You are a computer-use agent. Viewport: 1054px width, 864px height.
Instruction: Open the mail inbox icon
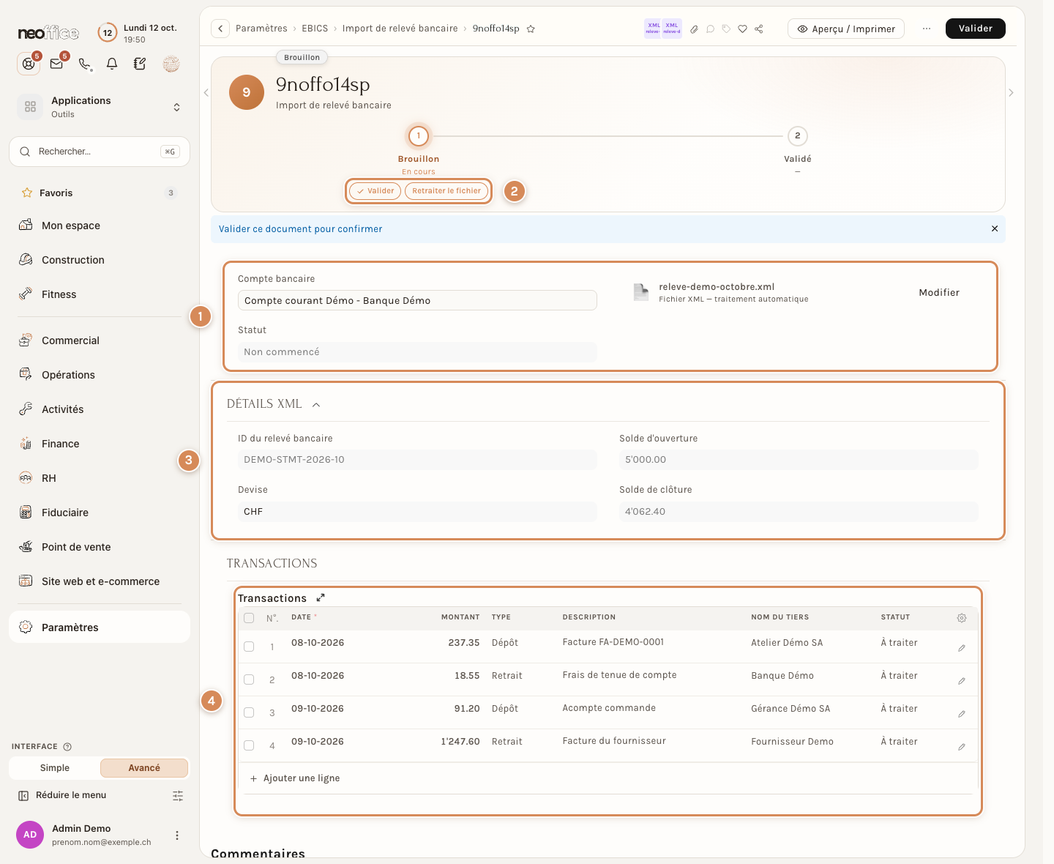pos(56,64)
